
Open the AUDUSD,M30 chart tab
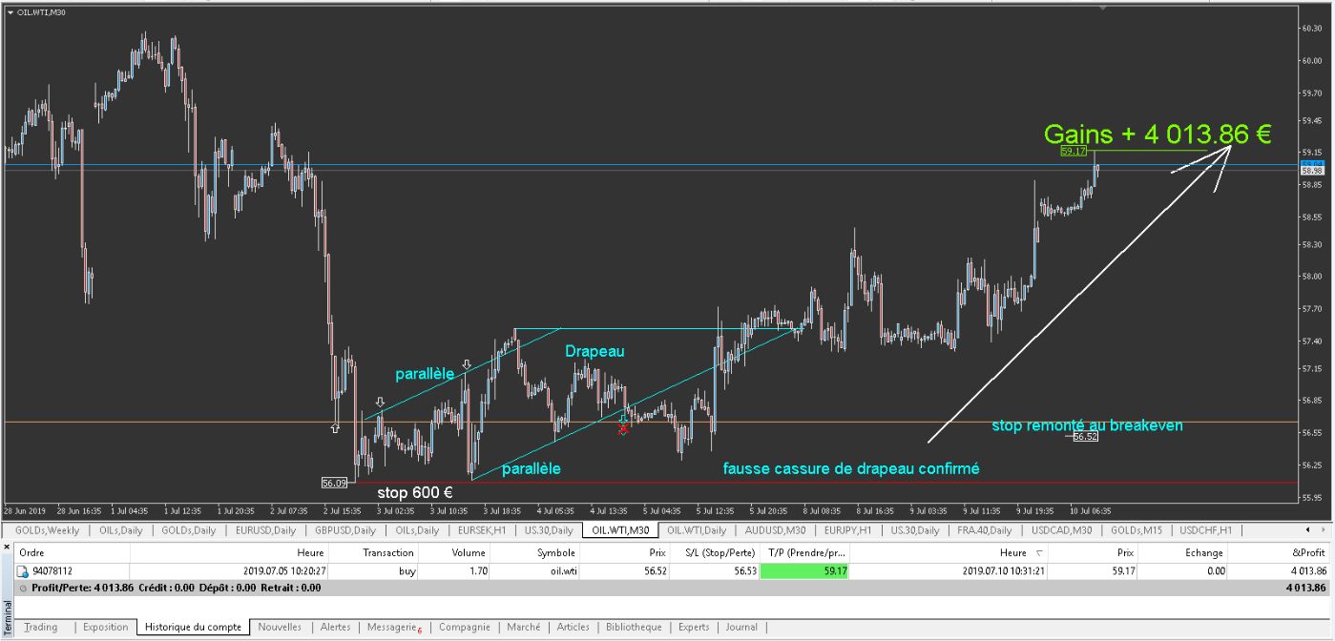[x=774, y=530]
